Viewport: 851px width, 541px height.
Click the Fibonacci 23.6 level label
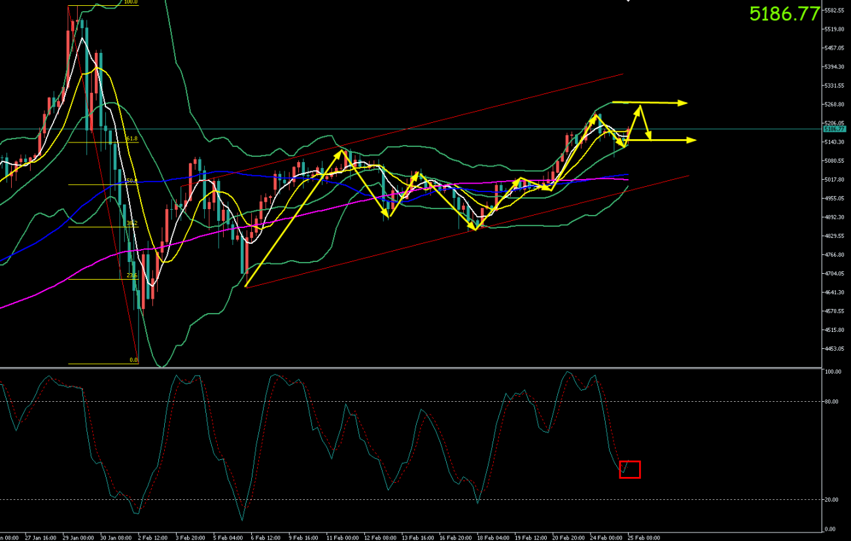click(x=131, y=276)
